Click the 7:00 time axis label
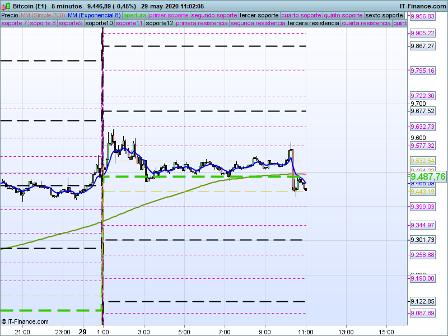The width and height of the screenshot is (448, 336). [x=225, y=332]
